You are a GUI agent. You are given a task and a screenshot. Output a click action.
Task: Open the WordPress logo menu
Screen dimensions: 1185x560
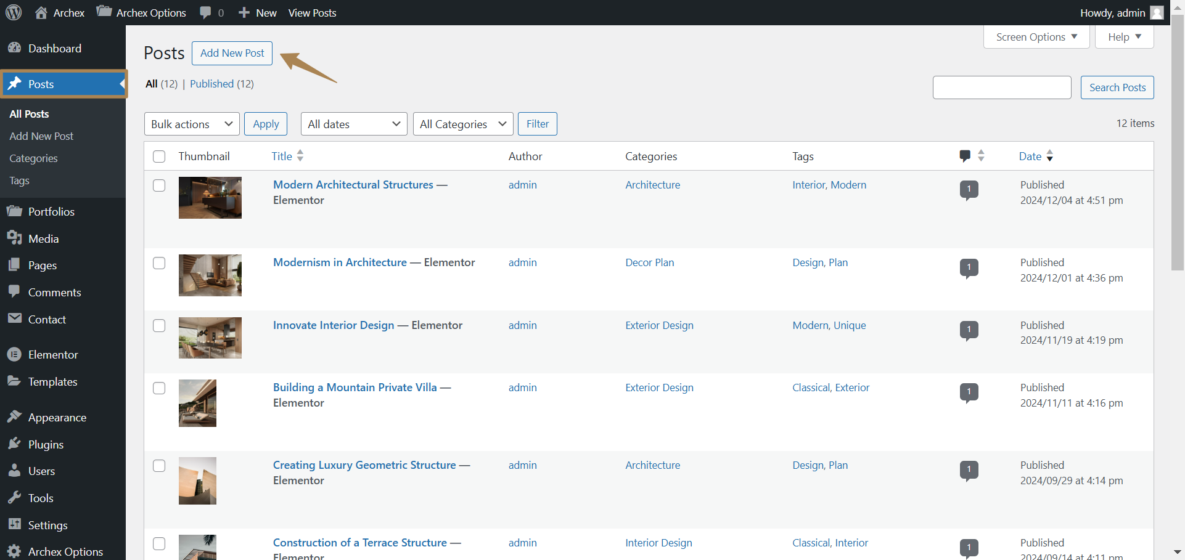coord(14,12)
